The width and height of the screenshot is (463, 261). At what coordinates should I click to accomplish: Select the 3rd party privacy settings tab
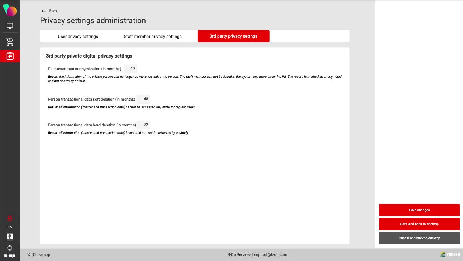point(233,36)
